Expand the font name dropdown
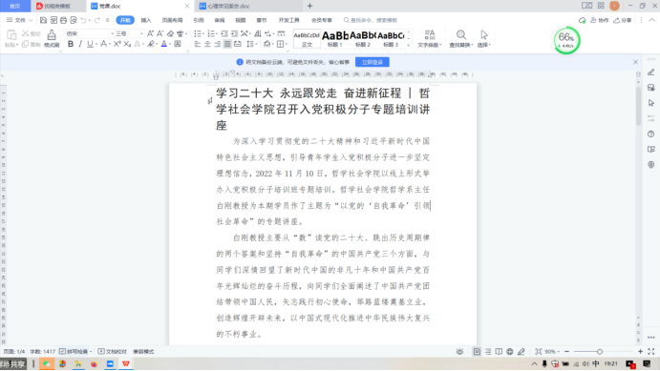The width and height of the screenshot is (660, 371). point(113,33)
